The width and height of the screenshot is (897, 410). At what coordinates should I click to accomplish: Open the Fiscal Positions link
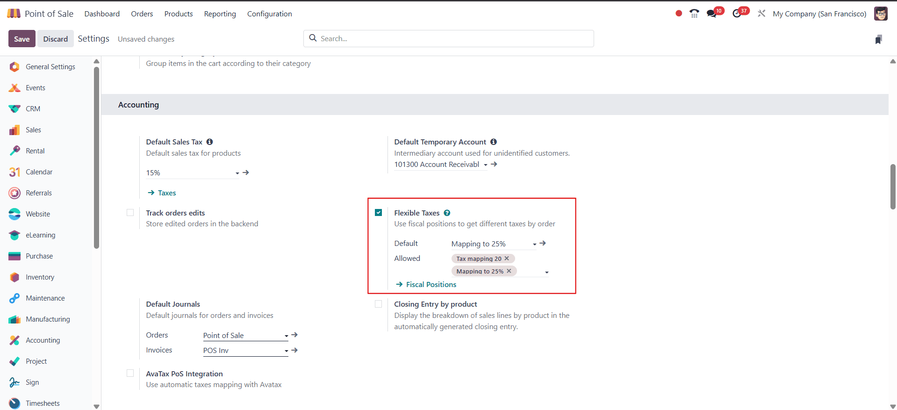coord(431,284)
